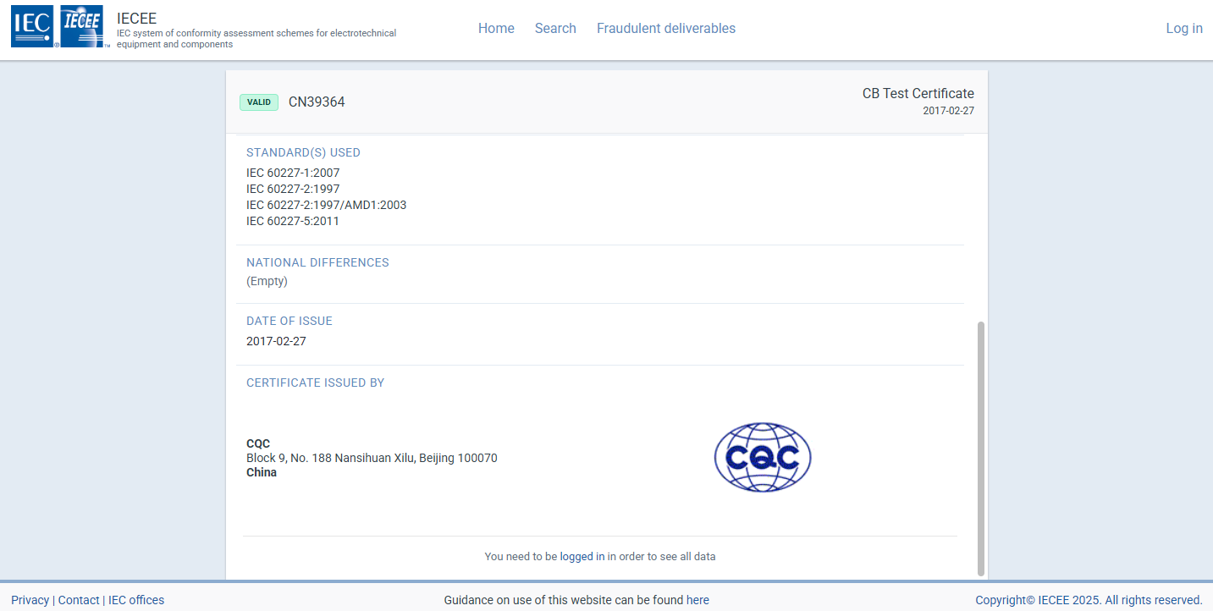Screen dimensions: 1213x611
Task: Open the IEC offices footer link
Action: (136, 600)
